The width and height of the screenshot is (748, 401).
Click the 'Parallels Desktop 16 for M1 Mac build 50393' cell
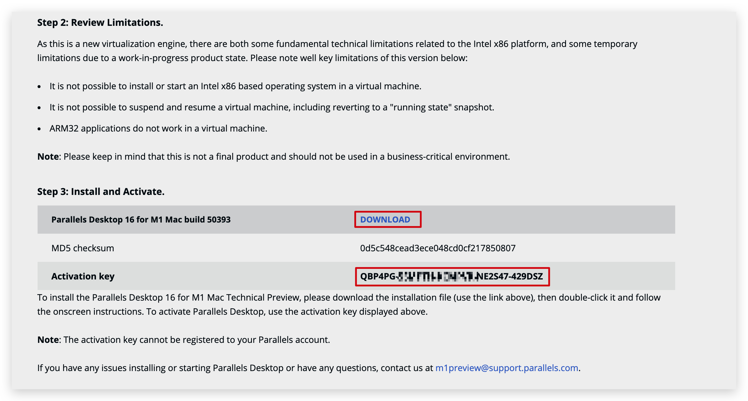coord(141,220)
